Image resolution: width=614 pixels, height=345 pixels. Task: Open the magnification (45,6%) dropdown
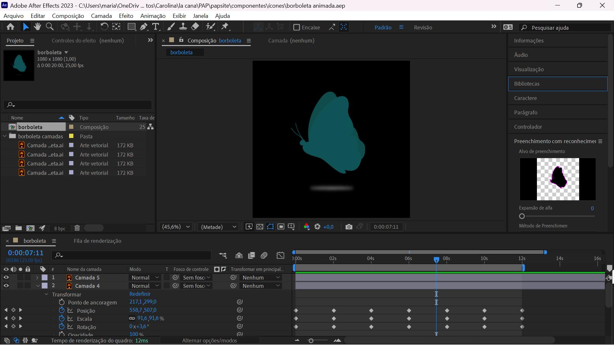(x=176, y=227)
